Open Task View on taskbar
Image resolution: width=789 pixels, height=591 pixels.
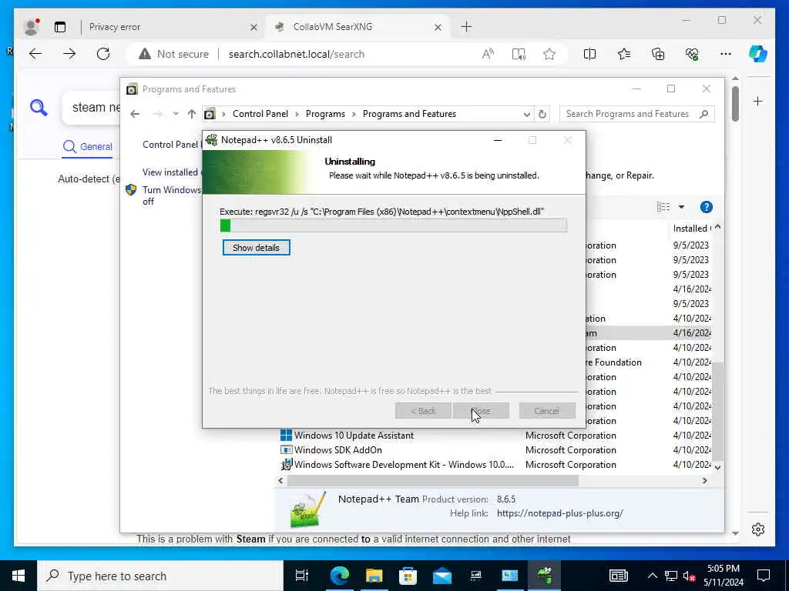(302, 576)
